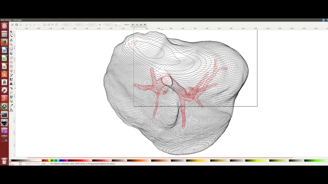Open Ubuntu Software Center dock icon
This screenshot has height=184, width=328.
pyautogui.click(x=4, y=75)
